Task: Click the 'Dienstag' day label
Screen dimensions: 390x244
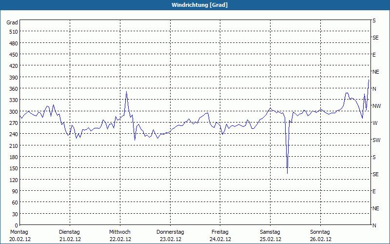Action: (x=69, y=232)
